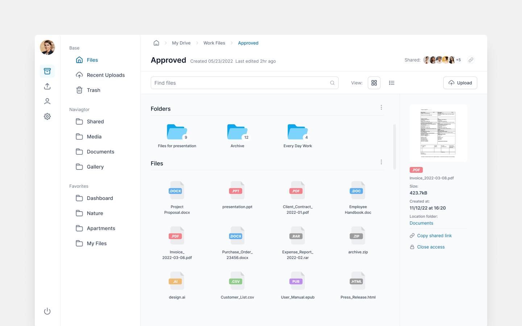Open the archive icon in left rail
The width and height of the screenshot is (522, 326).
click(x=47, y=71)
